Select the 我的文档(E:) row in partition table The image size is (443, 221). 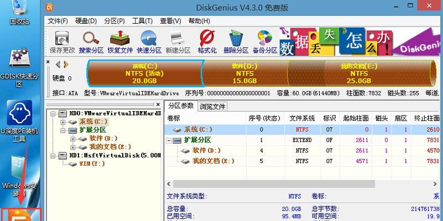click(x=303, y=161)
